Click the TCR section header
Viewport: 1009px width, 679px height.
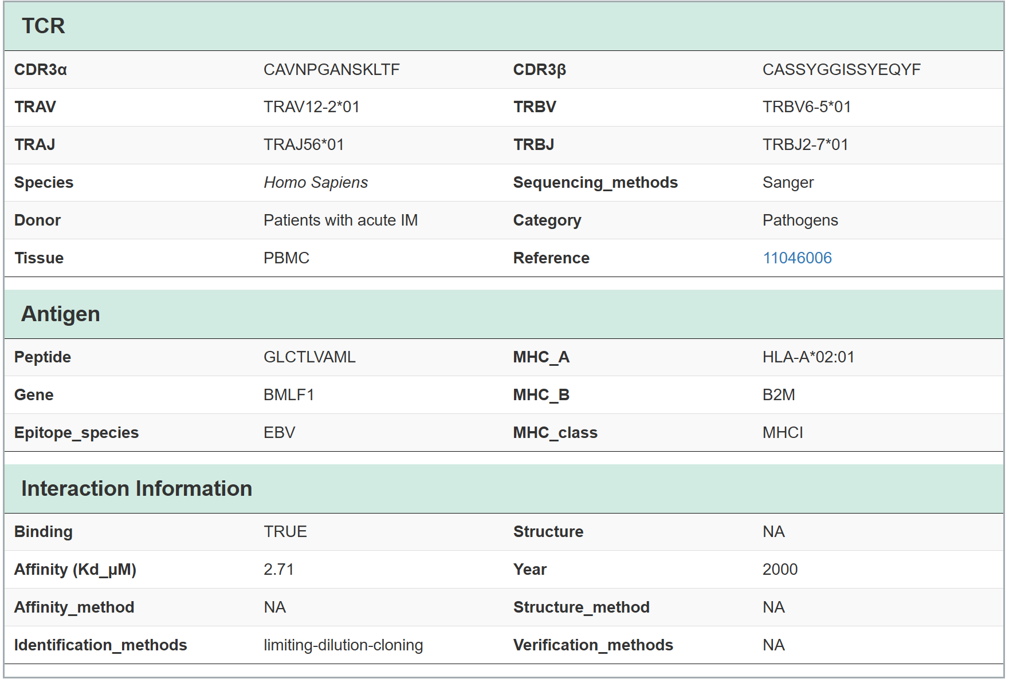44,26
